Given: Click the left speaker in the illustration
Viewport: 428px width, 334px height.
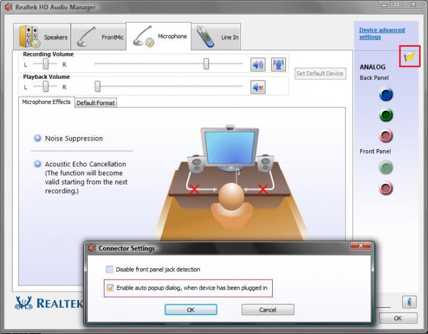Looking at the screenshot, I should click(196, 164).
